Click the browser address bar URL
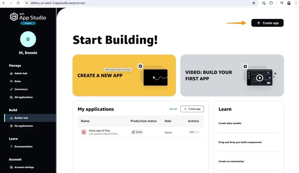Viewport: 299px width, 173px height. click(58, 3)
